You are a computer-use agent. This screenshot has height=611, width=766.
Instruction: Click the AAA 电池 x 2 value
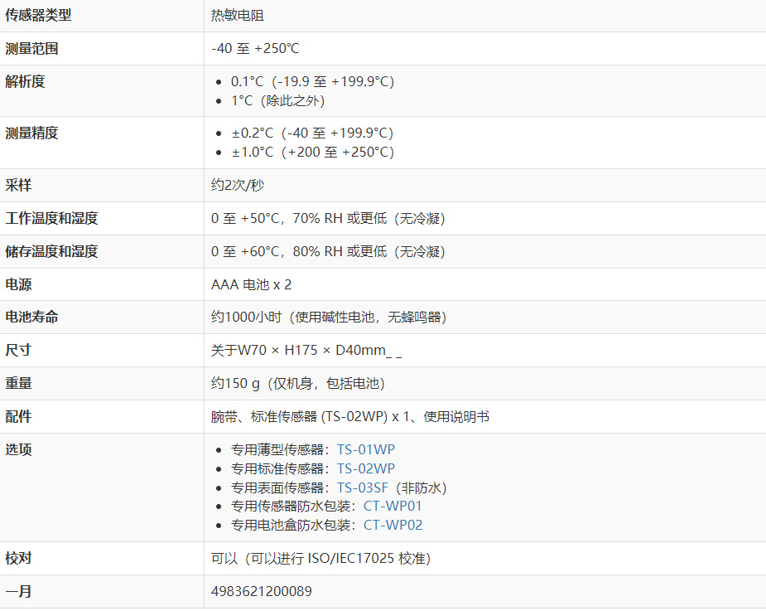coord(252,284)
